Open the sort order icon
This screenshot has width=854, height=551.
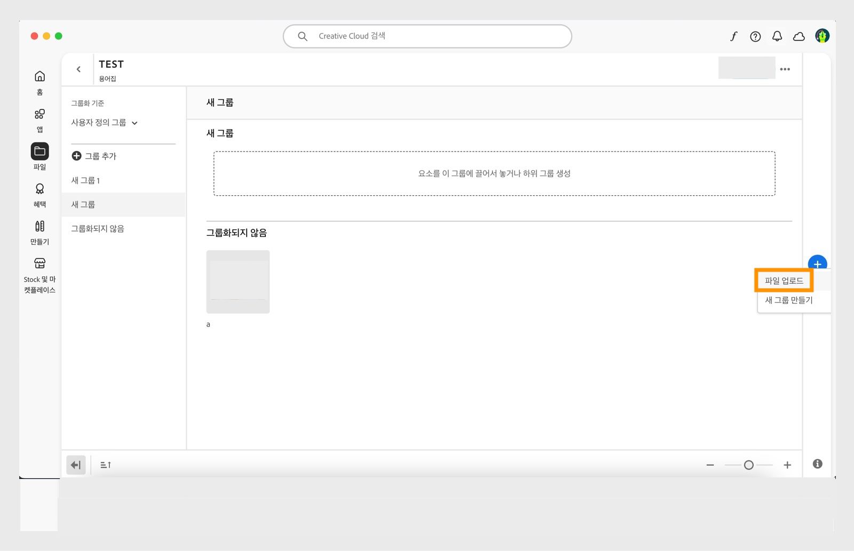coord(106,465)
